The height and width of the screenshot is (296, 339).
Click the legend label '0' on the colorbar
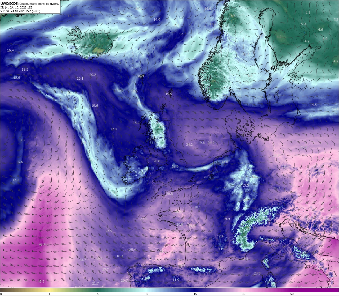1,294
